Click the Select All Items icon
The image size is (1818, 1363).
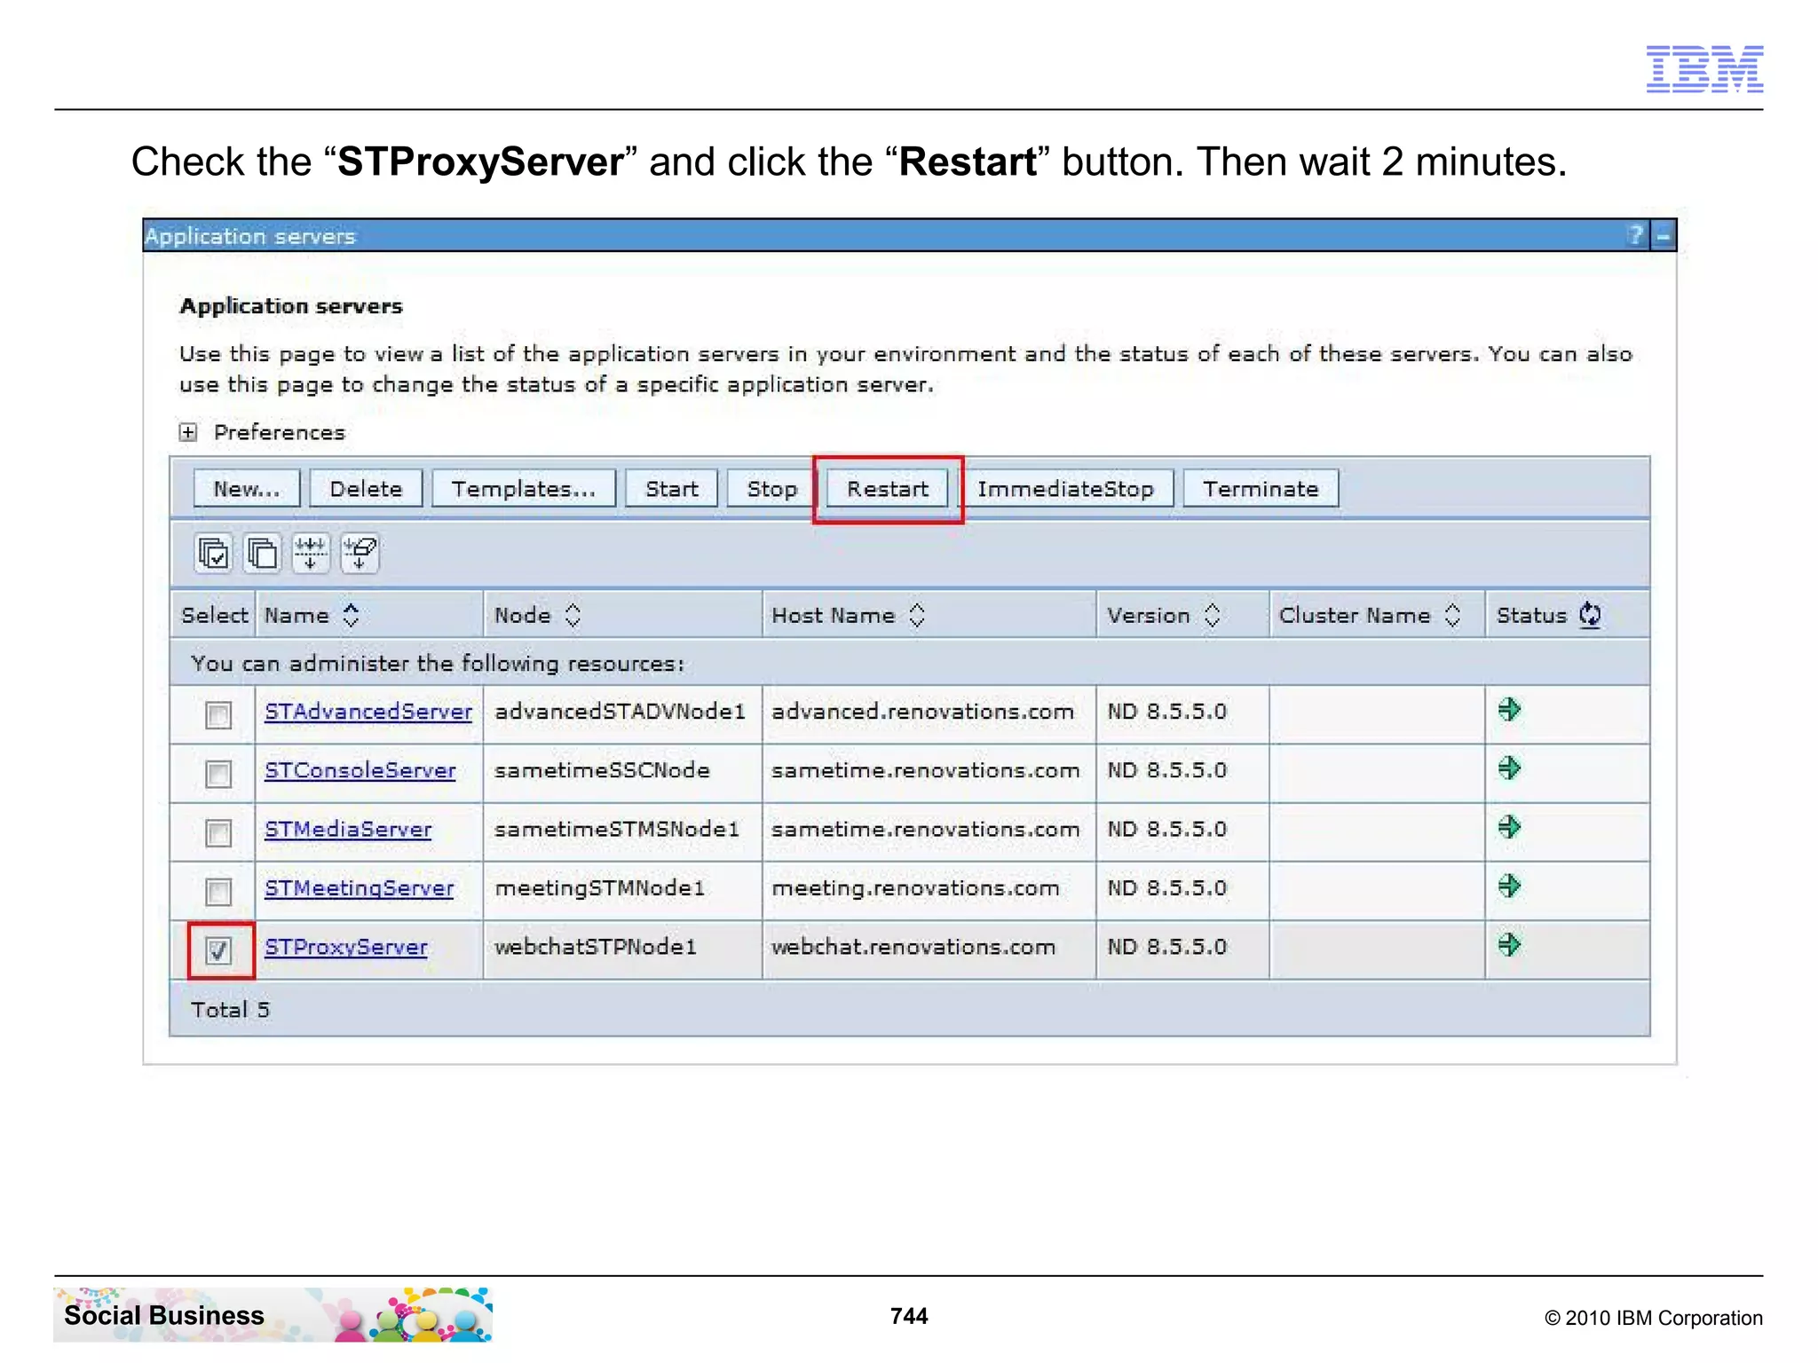[213, 554]
